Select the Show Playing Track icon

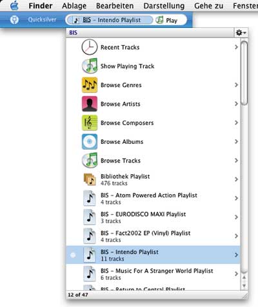pyautogui.click(x=90, y=66)
